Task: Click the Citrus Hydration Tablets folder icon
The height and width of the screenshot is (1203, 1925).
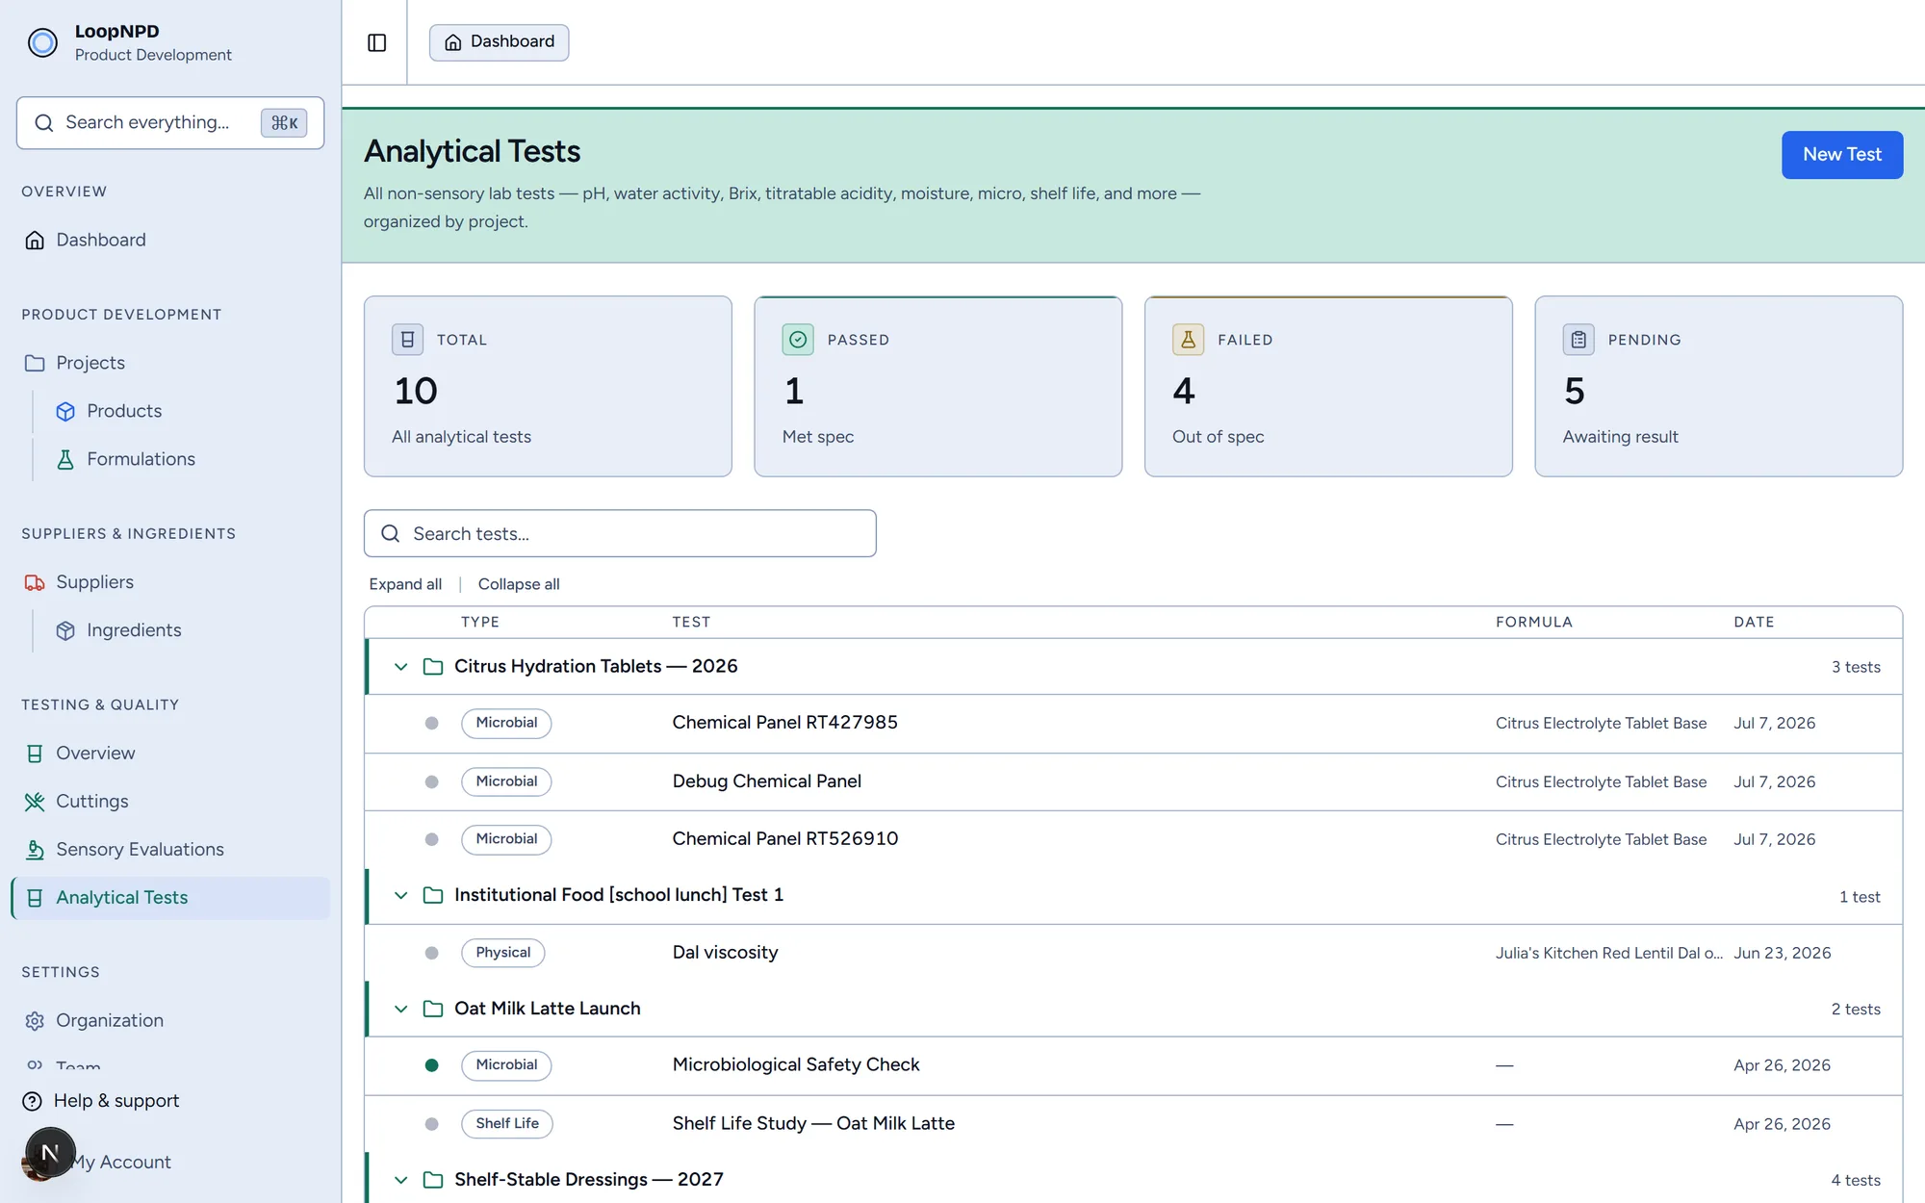Action: pyautogui.click(x=433, y=666)
